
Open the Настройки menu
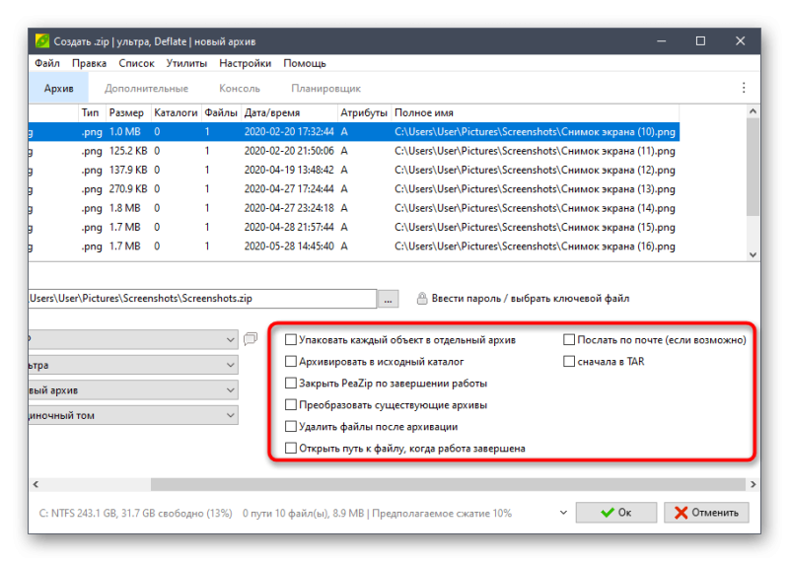click(245, 63)
